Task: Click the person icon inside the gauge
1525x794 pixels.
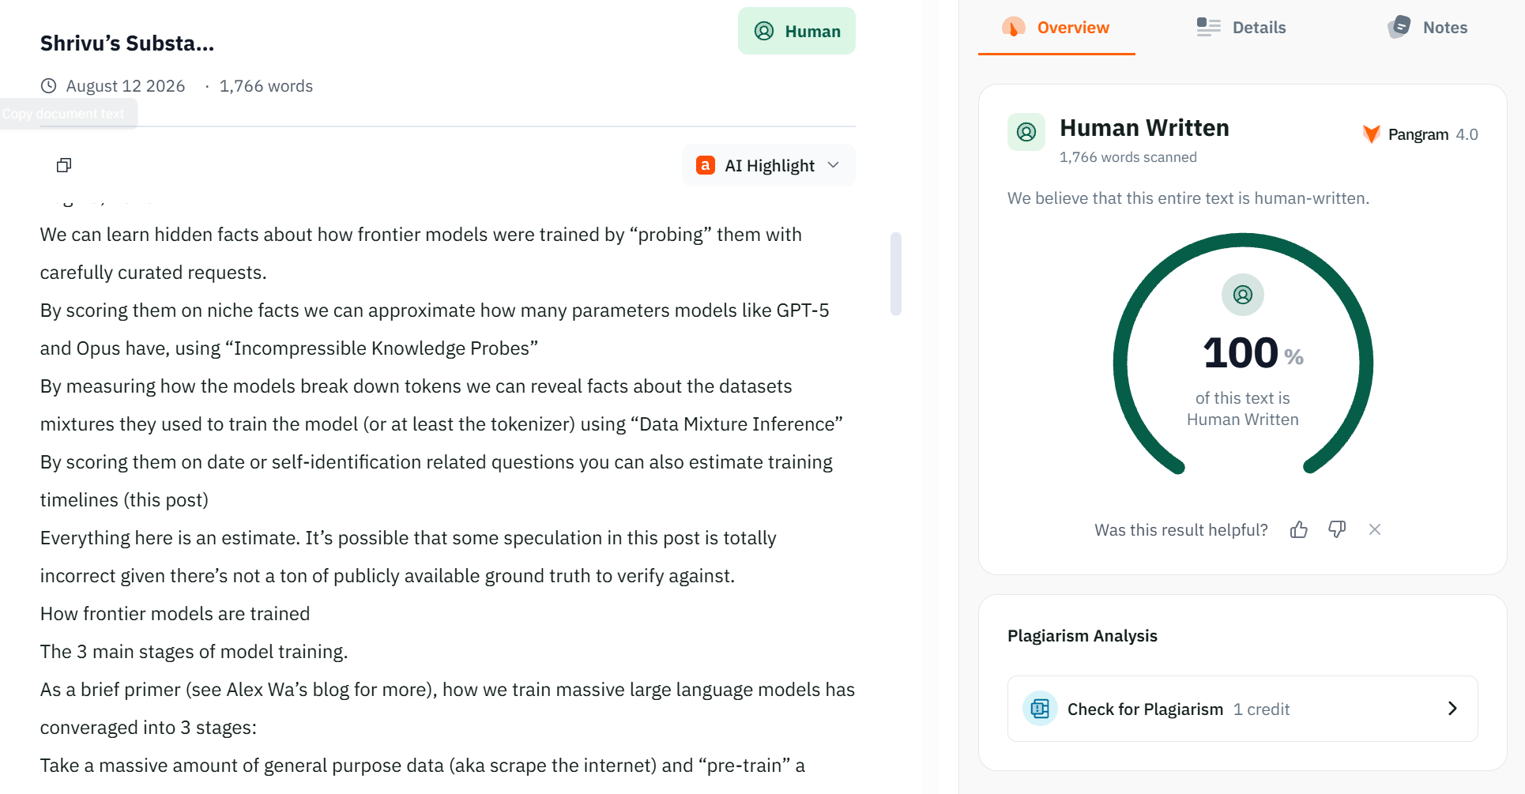Action: pyautogui.click(x=1243, y=295)
